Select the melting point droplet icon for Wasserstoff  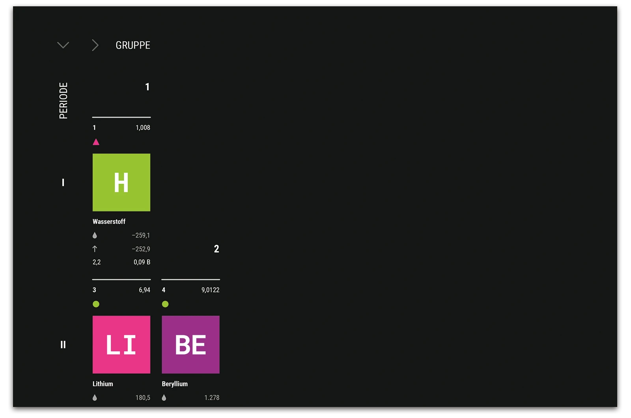95,235
